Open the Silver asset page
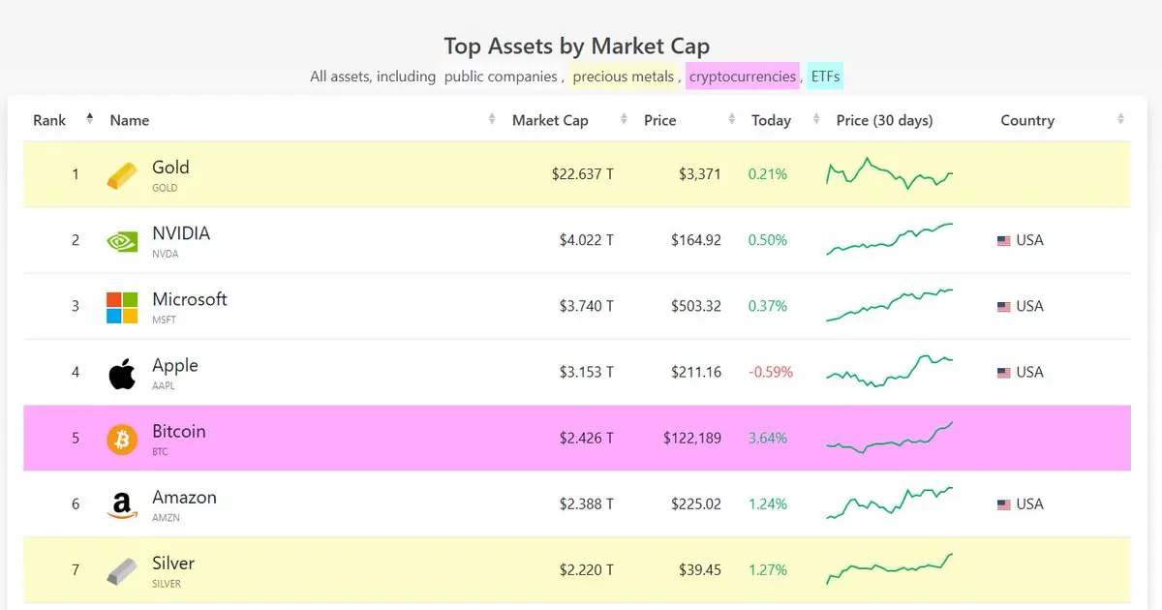The width and height of the screenshot is (1162, 610). pos(173,563)
